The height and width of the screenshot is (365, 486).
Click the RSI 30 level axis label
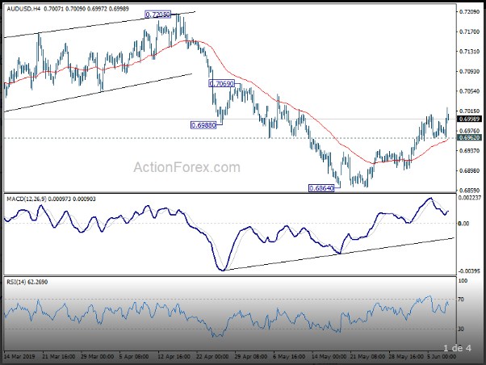point(462,329)
